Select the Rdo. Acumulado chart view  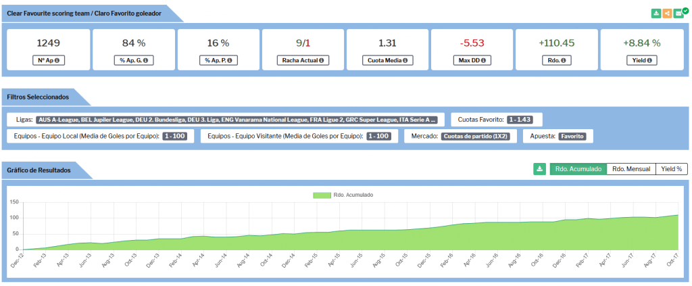pos(578,169)
